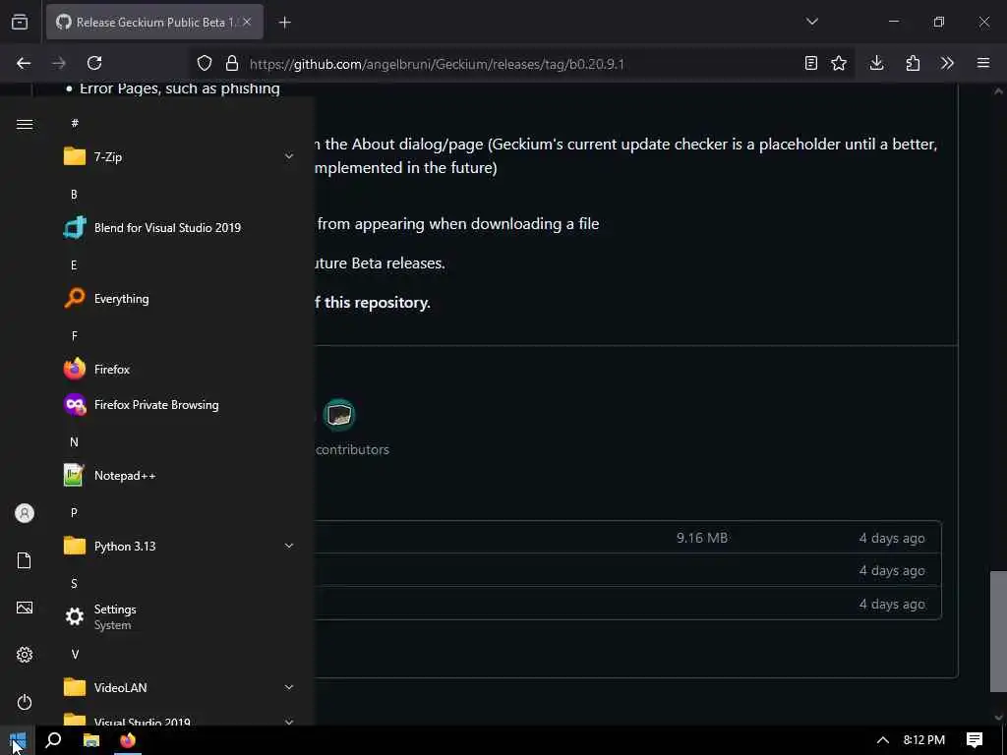The image size is (1007, 755).
Task: Switch to Firefox in taskbar
Action: click(128, 740)
